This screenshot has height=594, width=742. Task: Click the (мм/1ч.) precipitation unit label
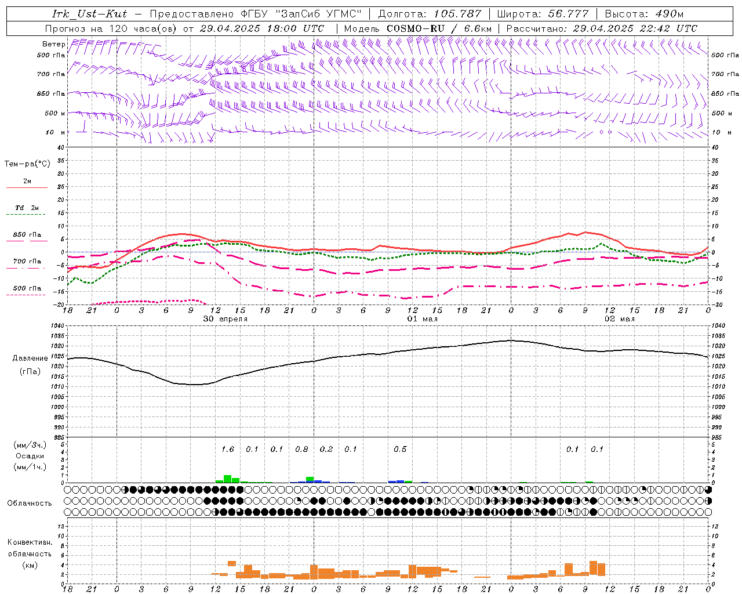(x=30, y=467)
